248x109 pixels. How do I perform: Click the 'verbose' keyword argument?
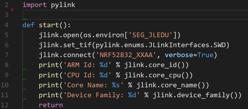click(179, 55)
